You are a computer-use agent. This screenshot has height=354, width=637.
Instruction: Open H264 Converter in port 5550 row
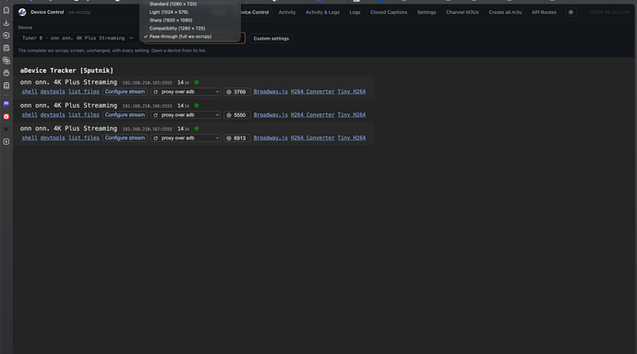pos(312,114)
